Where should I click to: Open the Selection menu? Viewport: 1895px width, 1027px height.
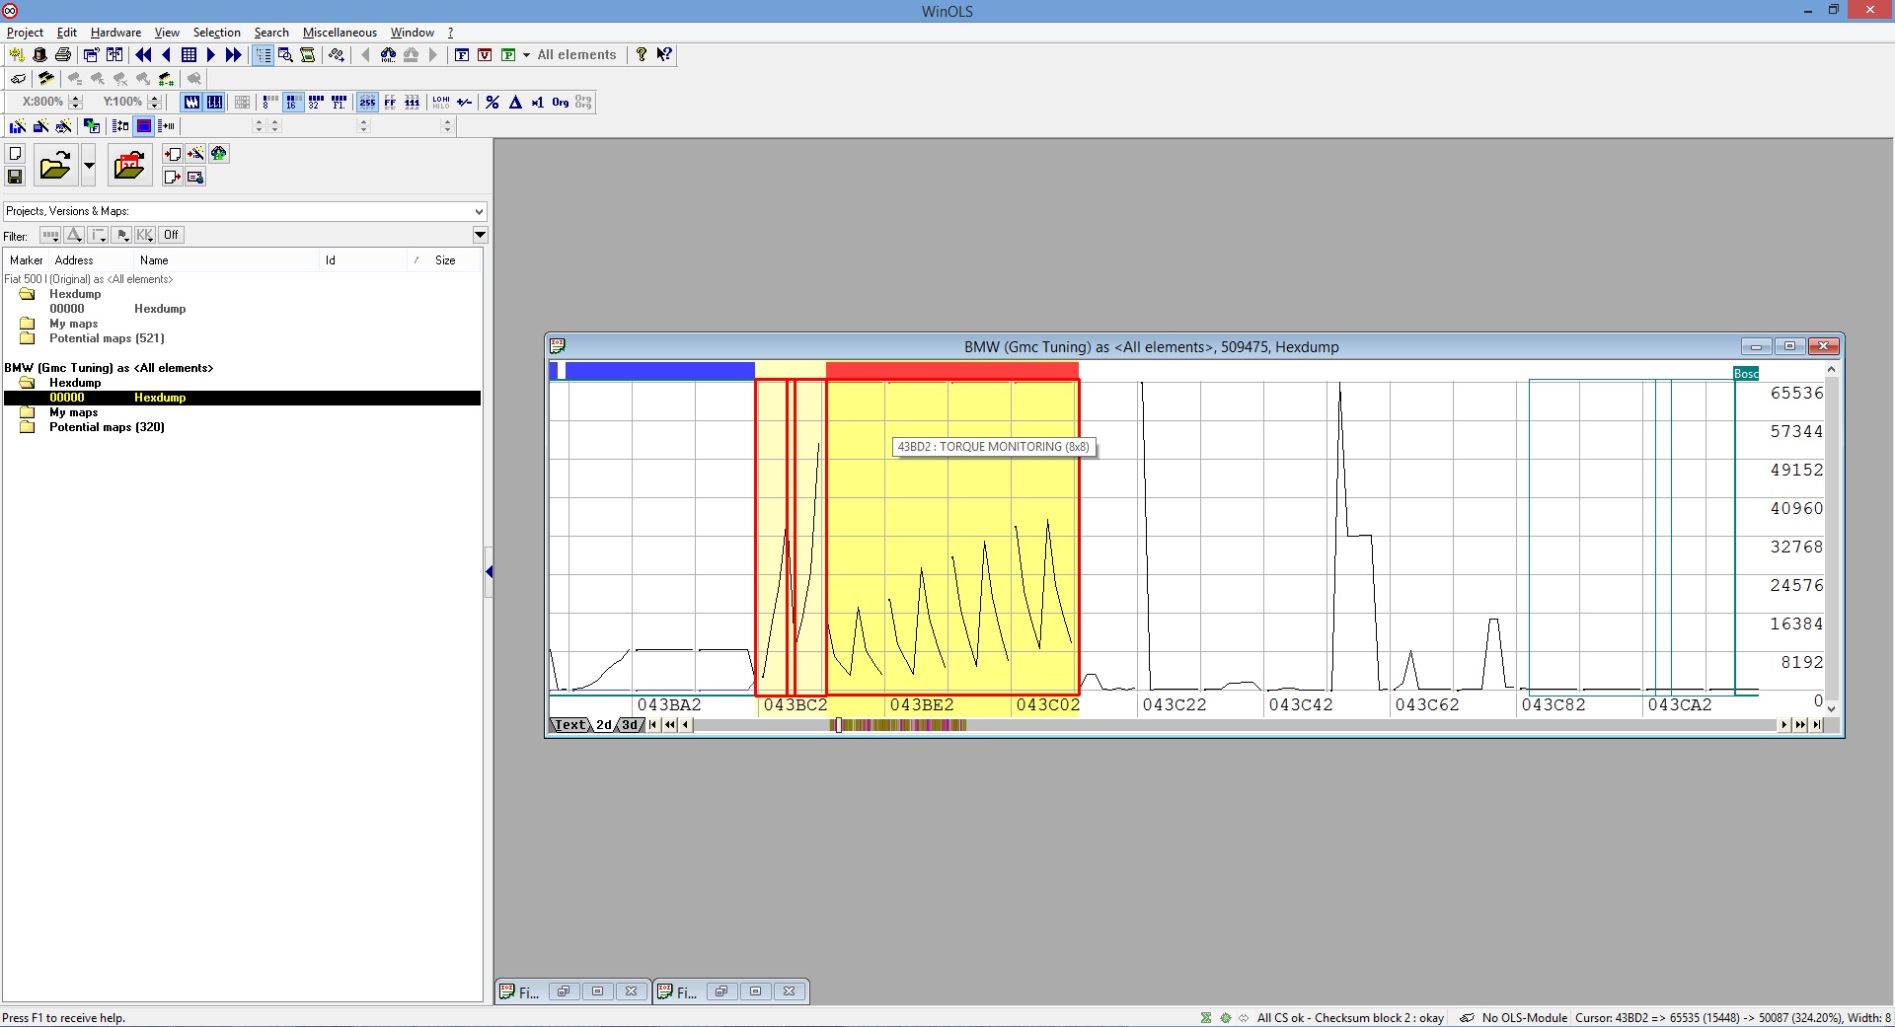pos(216,33)
